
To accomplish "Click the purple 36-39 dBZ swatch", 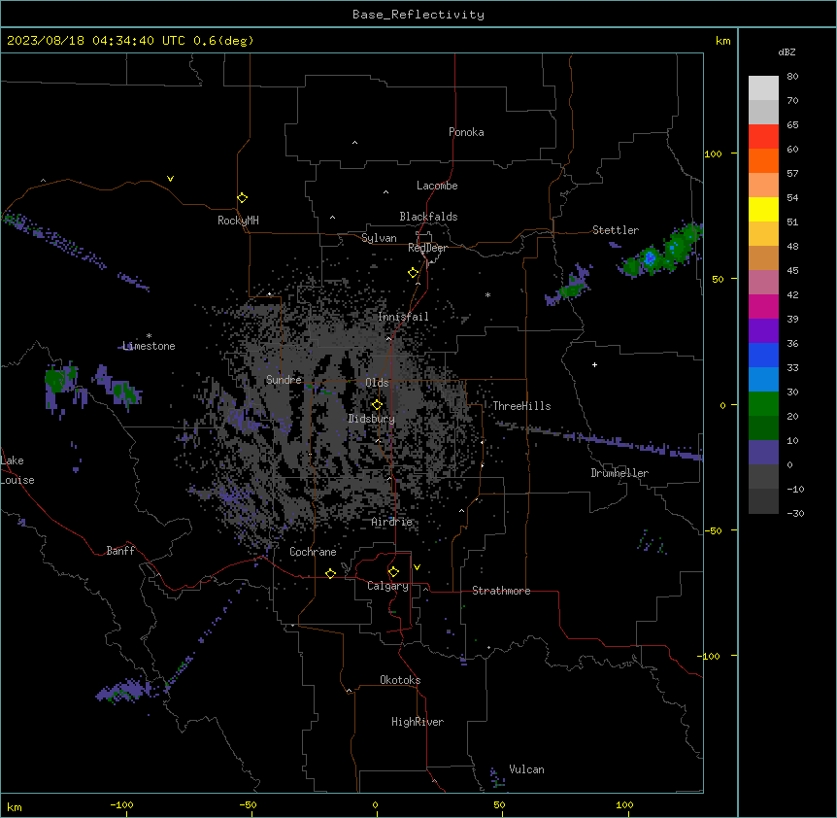I will point(763,331).
